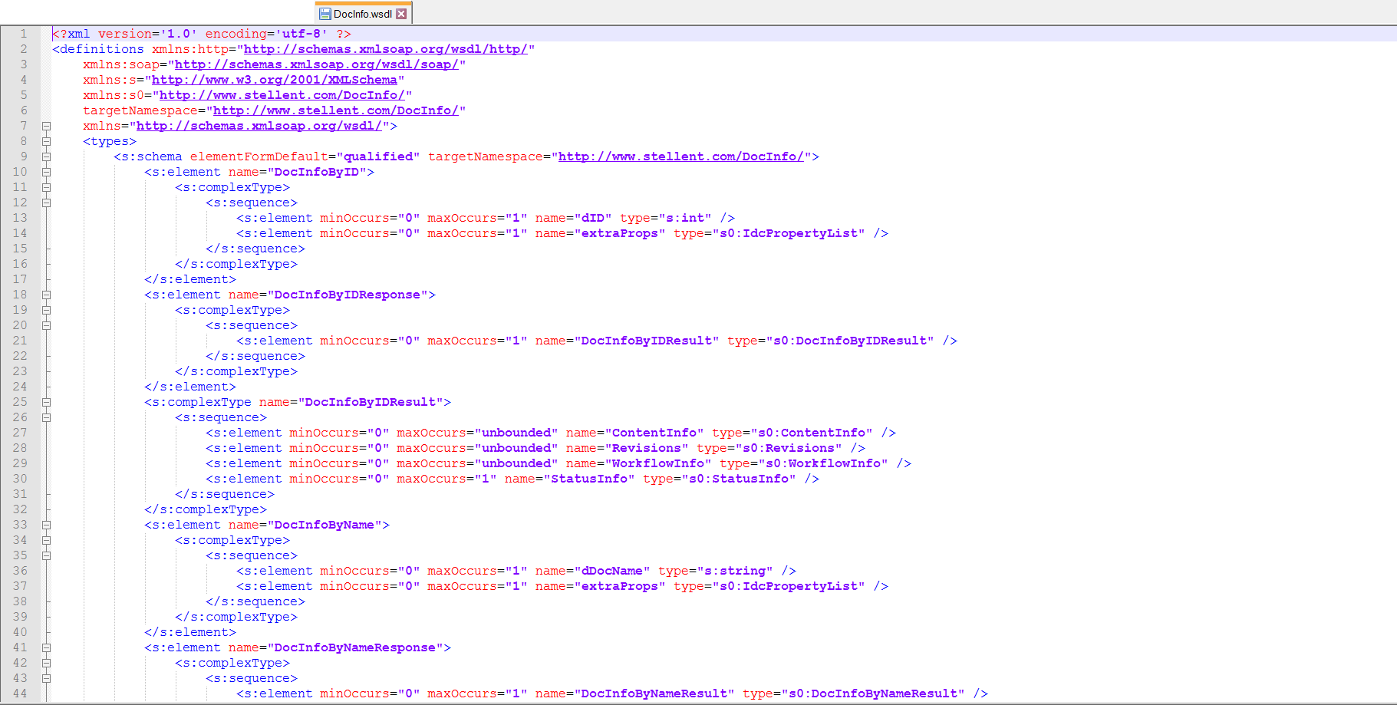Fold the DocInfoByIDResponse element block

[46, 295]
